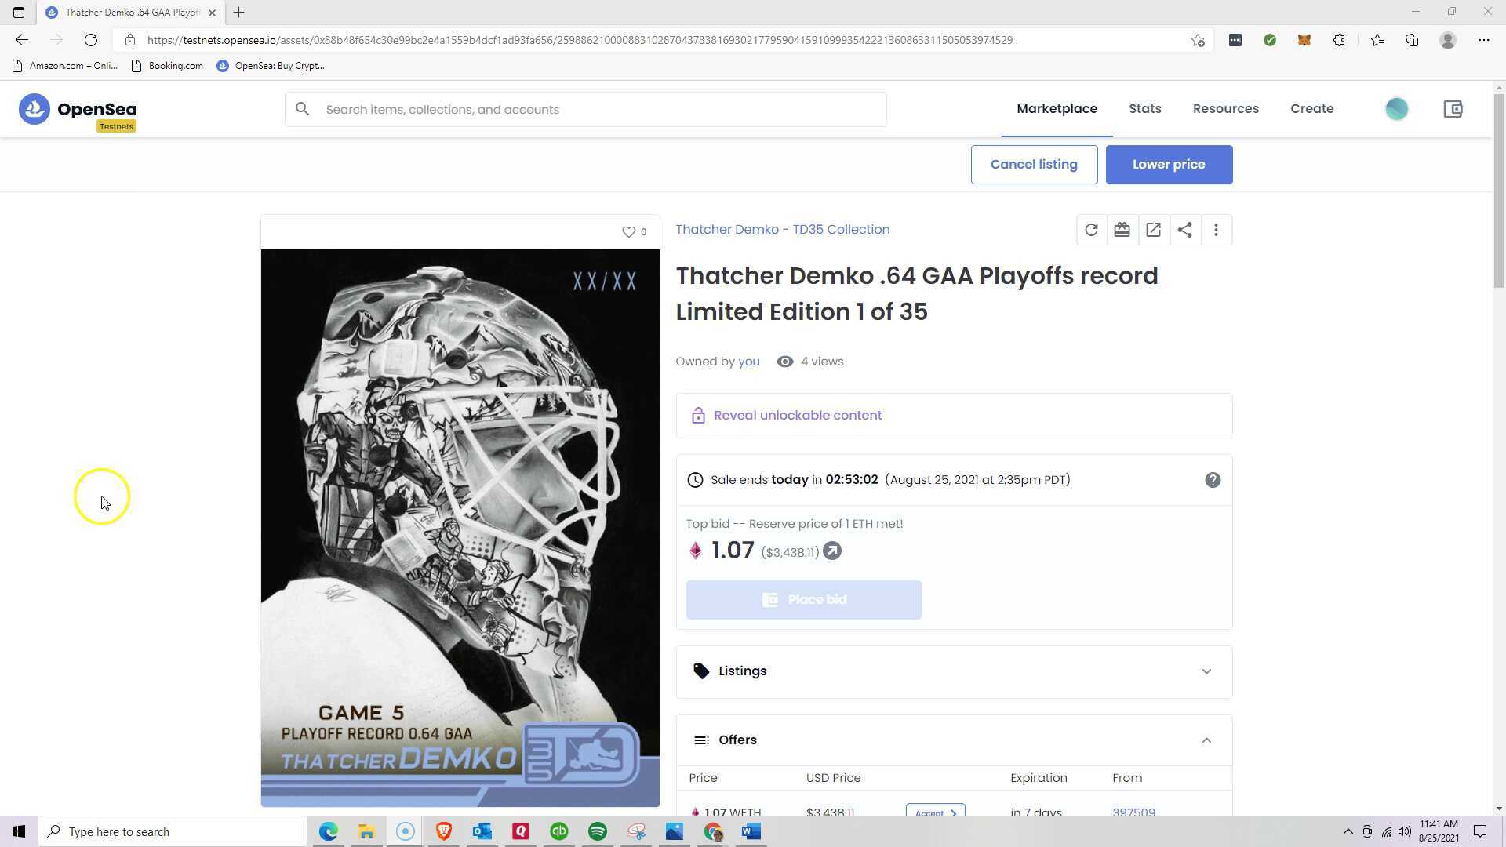Click the wallet icon in header
Screen dimensions: 1506x847
click(x=1453, y=109)
